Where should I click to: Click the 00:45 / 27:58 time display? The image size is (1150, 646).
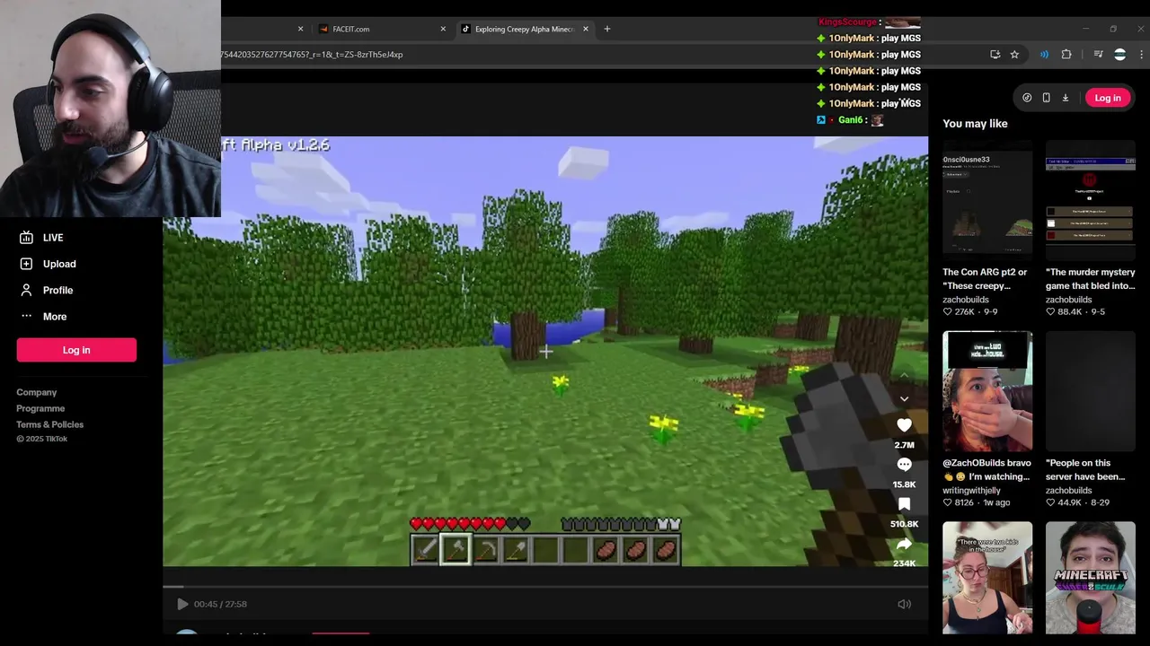[220, 604]
